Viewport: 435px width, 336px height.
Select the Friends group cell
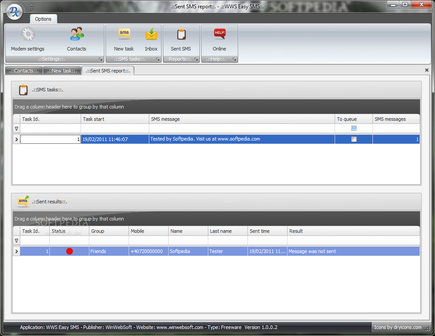tap(109, 251)
